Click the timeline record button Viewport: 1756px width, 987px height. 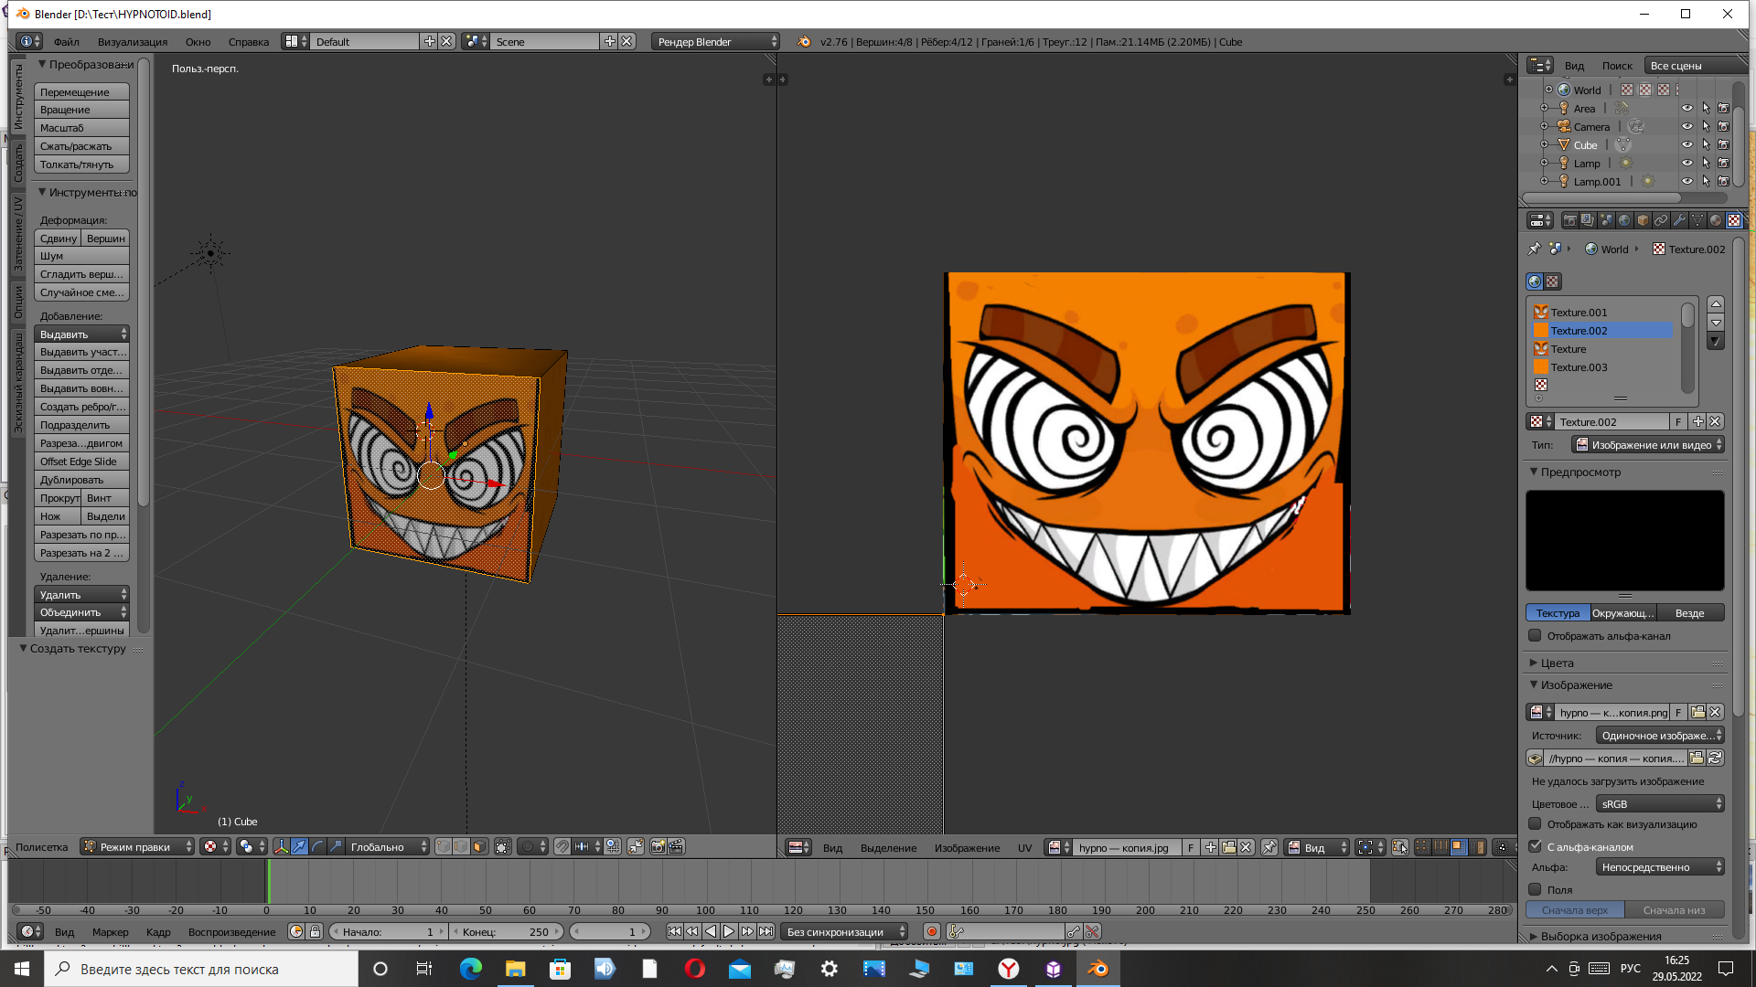pos(931,932)
